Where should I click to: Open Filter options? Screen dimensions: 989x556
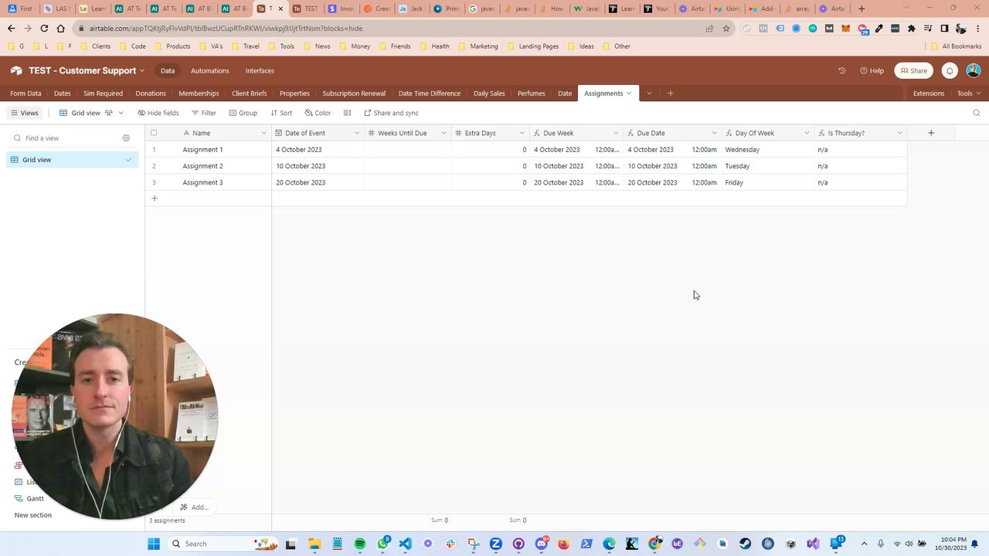pos(204,113)
